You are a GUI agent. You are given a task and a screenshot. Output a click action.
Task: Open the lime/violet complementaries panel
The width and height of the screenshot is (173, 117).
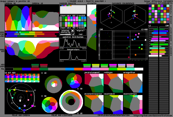(x=114, y=105)
